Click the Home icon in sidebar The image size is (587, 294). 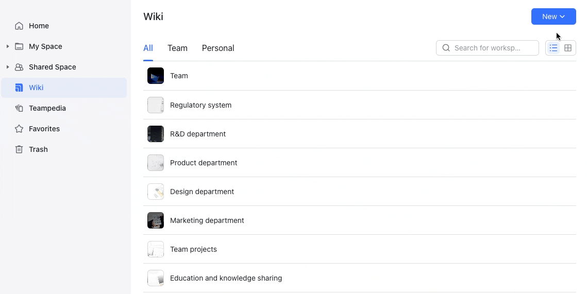coord(19,26)
